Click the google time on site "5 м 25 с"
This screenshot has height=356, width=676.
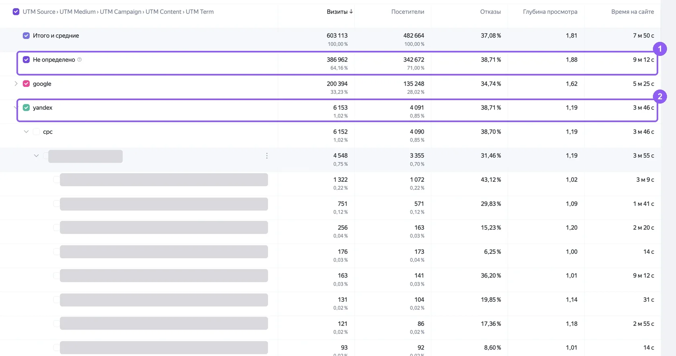click(x=643, y=84)
